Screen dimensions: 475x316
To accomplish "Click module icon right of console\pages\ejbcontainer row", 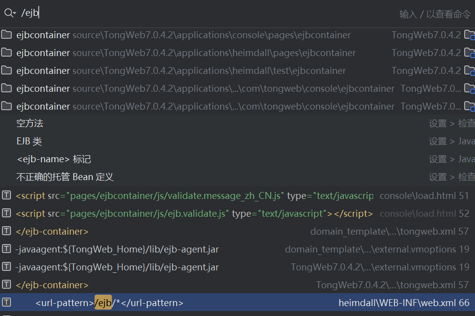I will [469, 35].
